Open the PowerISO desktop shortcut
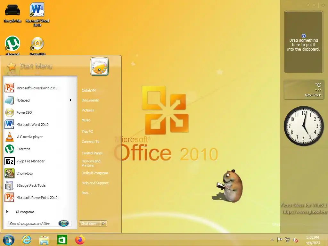This screenshot has height=246, width=328. pyautogui.click(x=37, y=46)
